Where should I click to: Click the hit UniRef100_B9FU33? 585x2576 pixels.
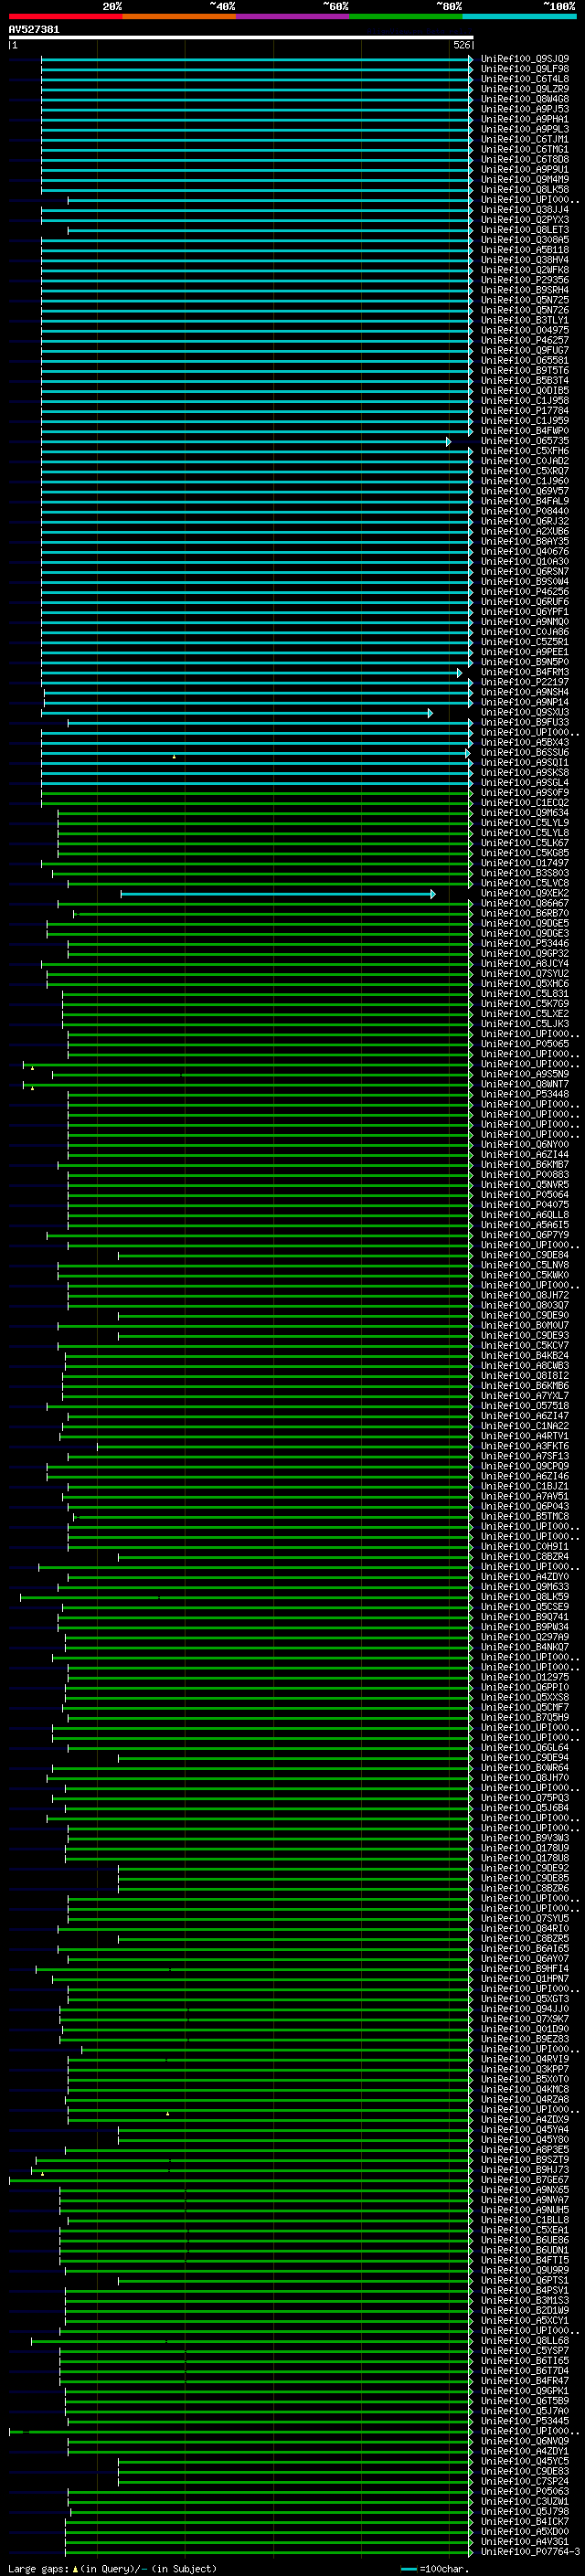(525, 723)
